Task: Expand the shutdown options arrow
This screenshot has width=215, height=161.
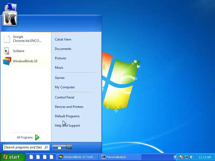Action: (69, 147)
